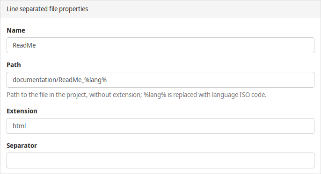Click the 'Line separated file properties' header
This screenshot has width=321, height=174.
pyautogui.click(x=47, y=9)
